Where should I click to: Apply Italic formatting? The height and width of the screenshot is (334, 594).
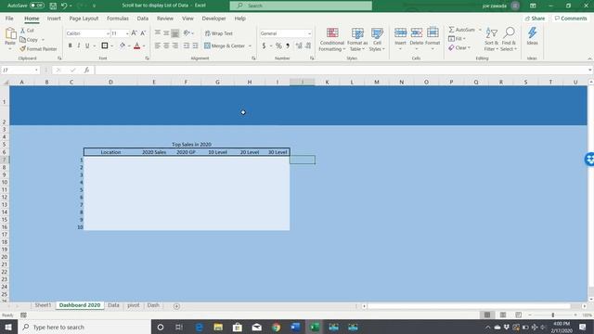pos(78,45)
